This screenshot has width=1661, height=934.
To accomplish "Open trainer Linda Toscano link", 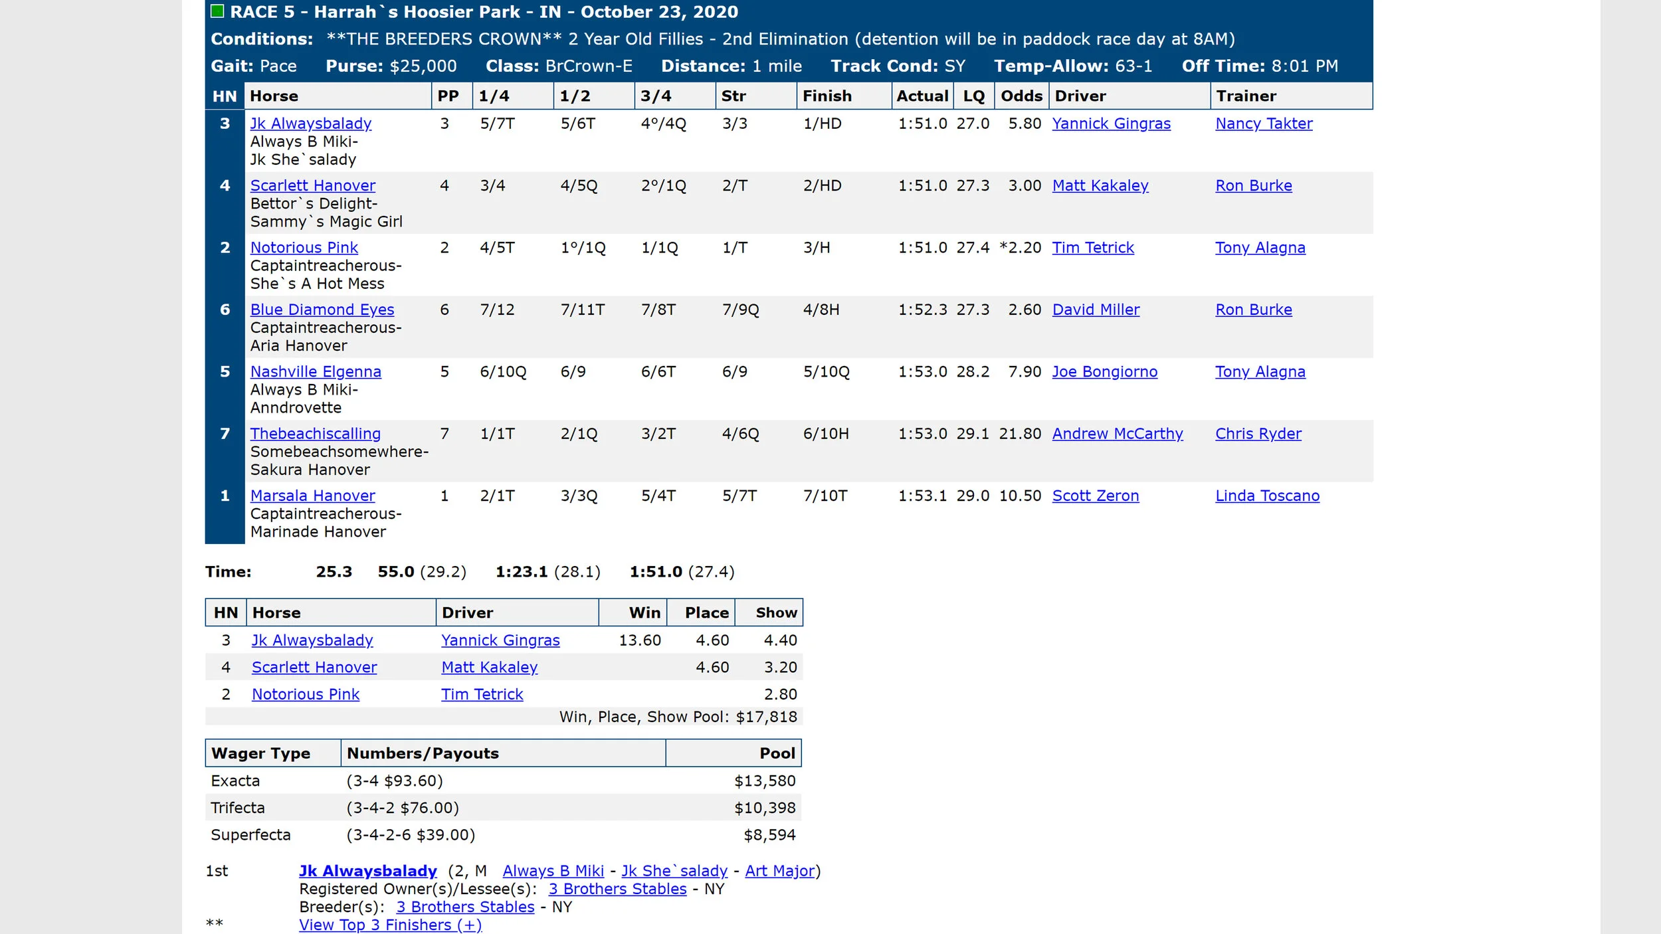I will 1267,496.
